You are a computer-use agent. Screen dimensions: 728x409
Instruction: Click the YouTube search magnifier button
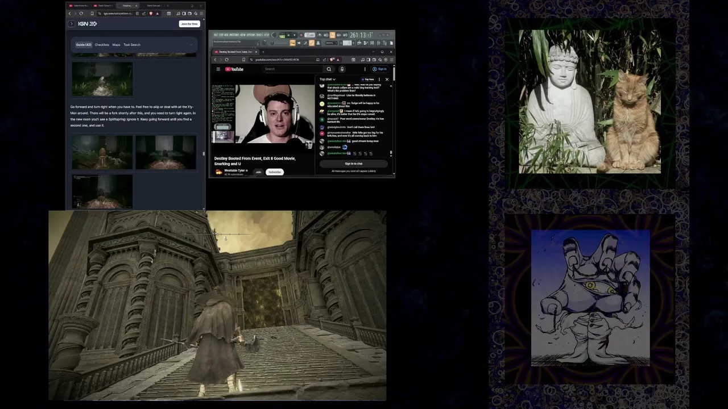329,69
